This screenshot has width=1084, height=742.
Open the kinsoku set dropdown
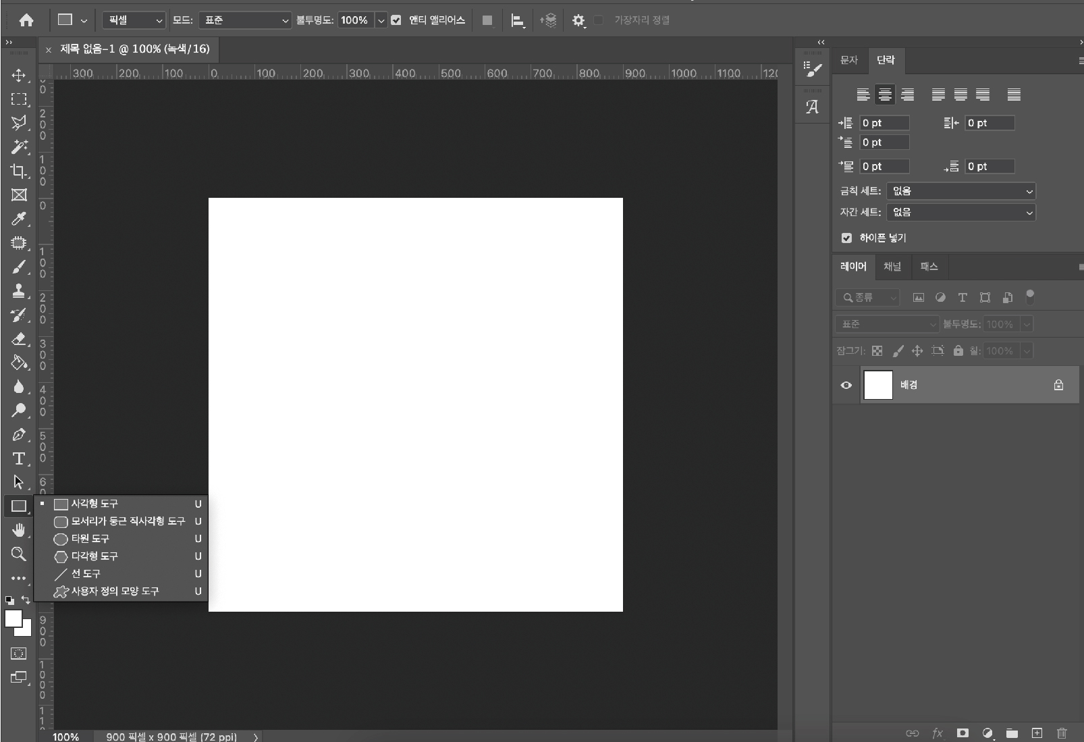point(961,191)
